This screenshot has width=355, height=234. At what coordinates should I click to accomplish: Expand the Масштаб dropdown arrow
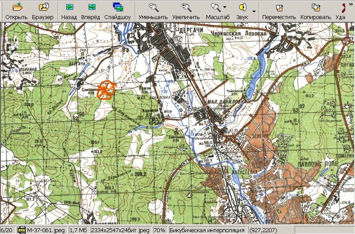(225, 8)
